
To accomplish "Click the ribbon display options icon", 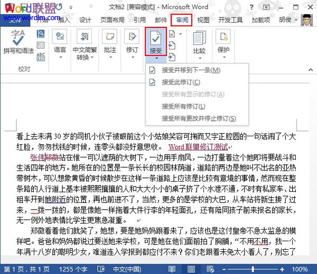I will 266,7.
